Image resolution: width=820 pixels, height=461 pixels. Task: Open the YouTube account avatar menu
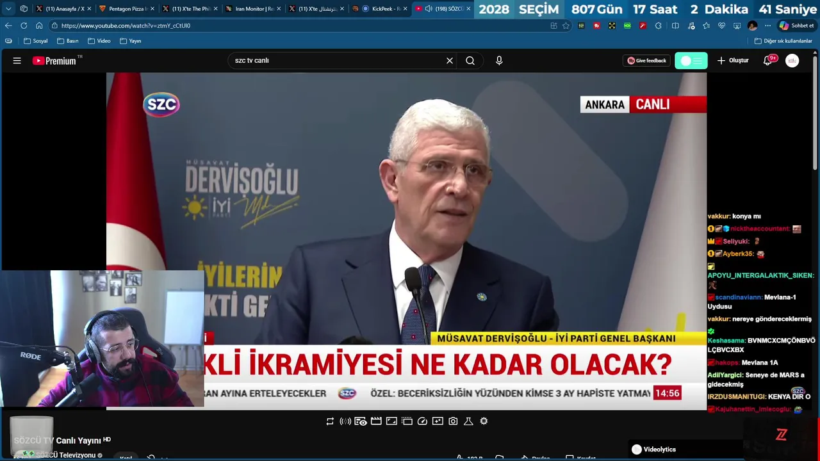coord(792,61)
